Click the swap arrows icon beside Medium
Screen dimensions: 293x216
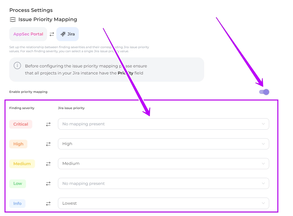click(x=48, y=164)
